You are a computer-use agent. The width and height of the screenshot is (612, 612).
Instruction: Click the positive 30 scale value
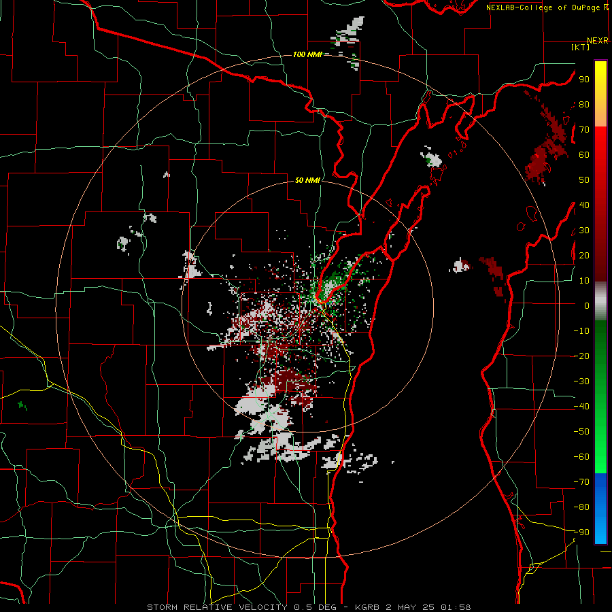pyautogui.click(x=584, y=231)
